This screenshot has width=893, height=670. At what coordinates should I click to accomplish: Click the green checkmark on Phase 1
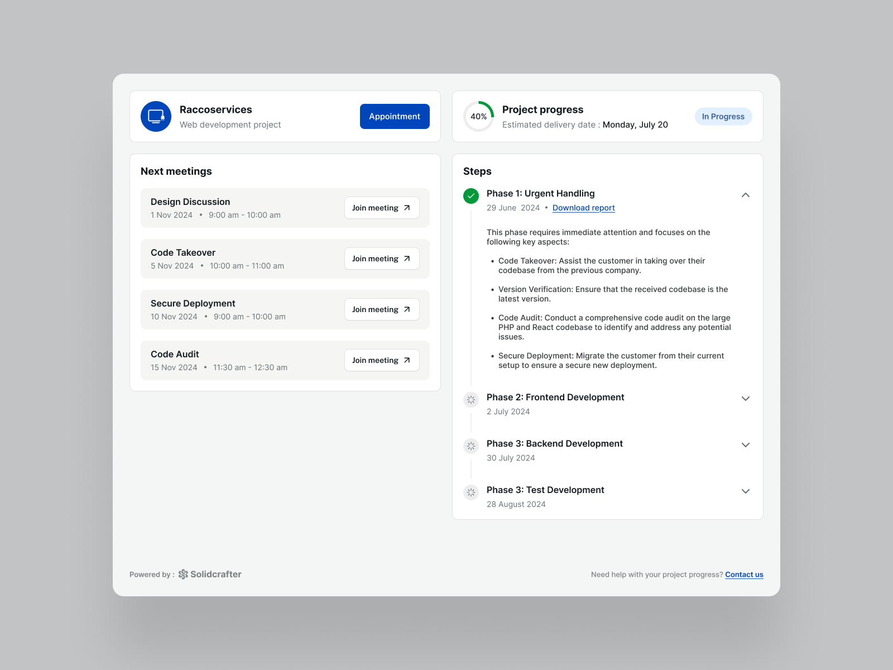tap(471, 196)
